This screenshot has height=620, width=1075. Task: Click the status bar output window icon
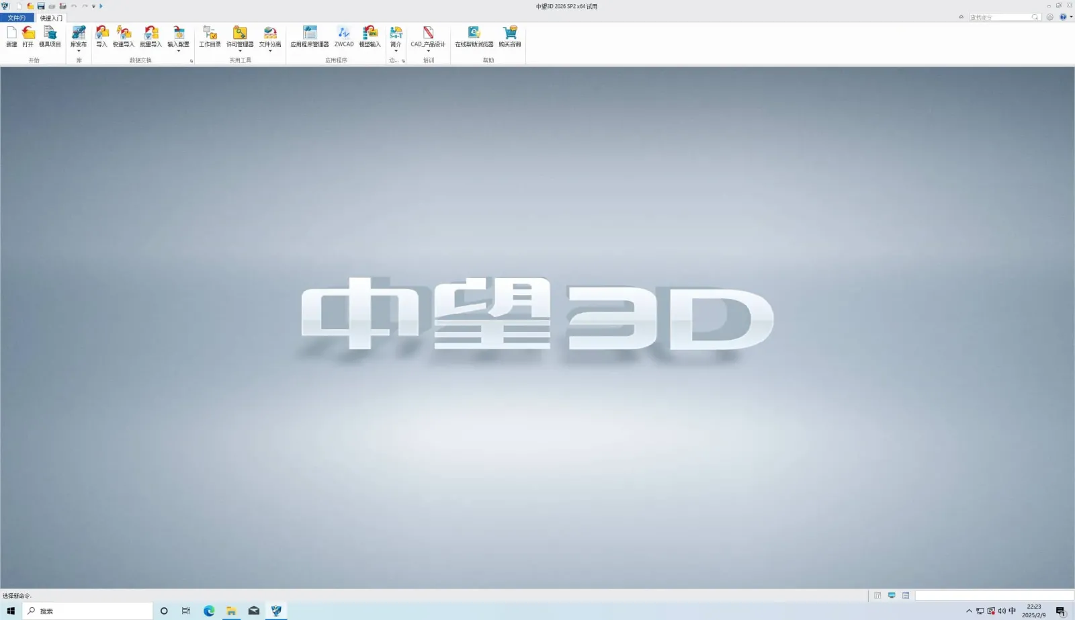906,595
